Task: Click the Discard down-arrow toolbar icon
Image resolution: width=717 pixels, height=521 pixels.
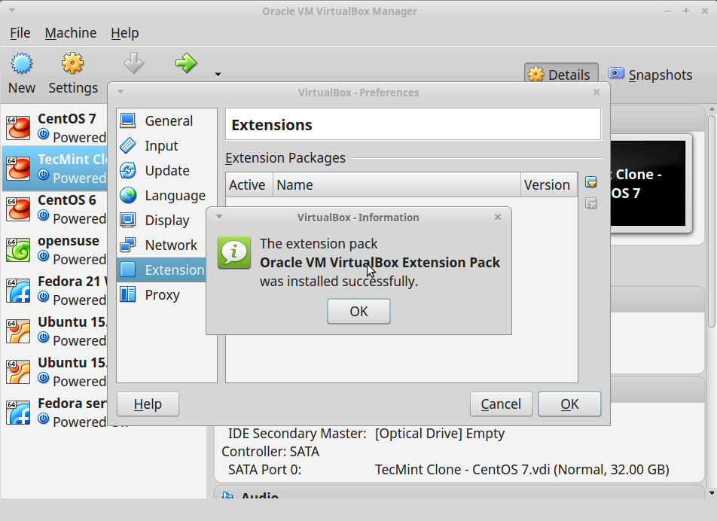Action: click(x=134, y=63)
